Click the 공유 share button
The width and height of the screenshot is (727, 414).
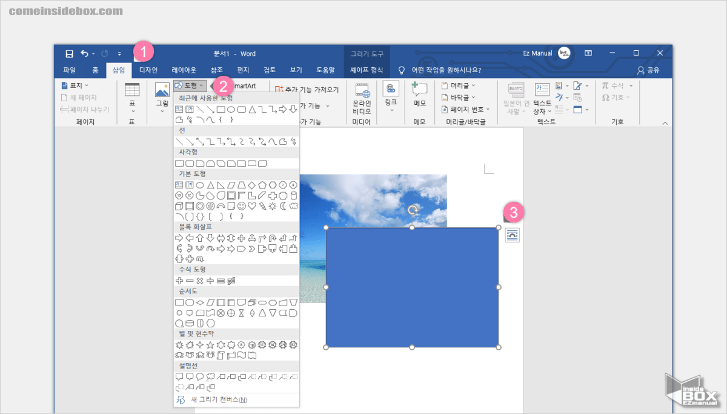648,70
